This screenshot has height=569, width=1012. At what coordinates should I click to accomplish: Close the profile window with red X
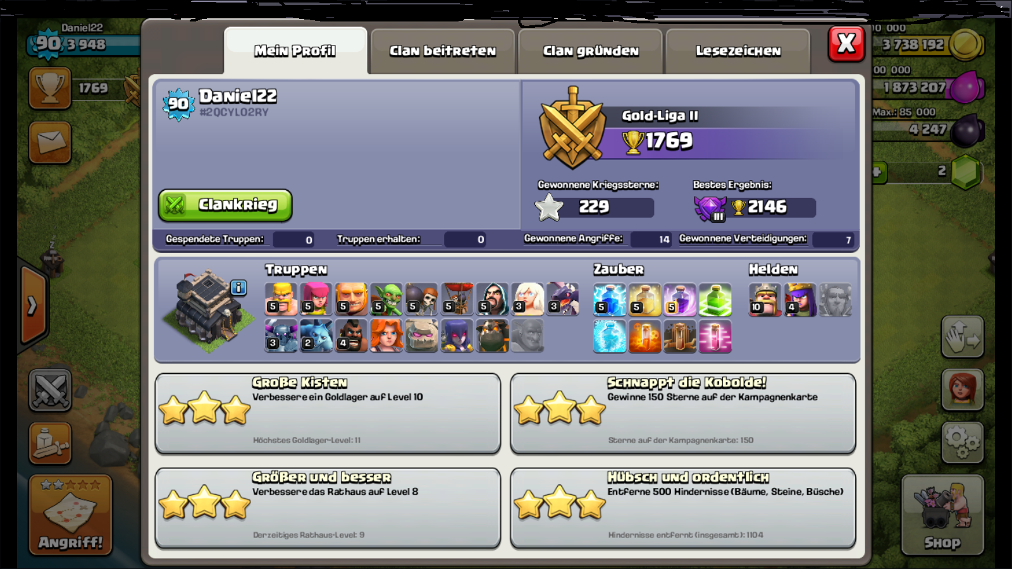click(x=846, y=44)
